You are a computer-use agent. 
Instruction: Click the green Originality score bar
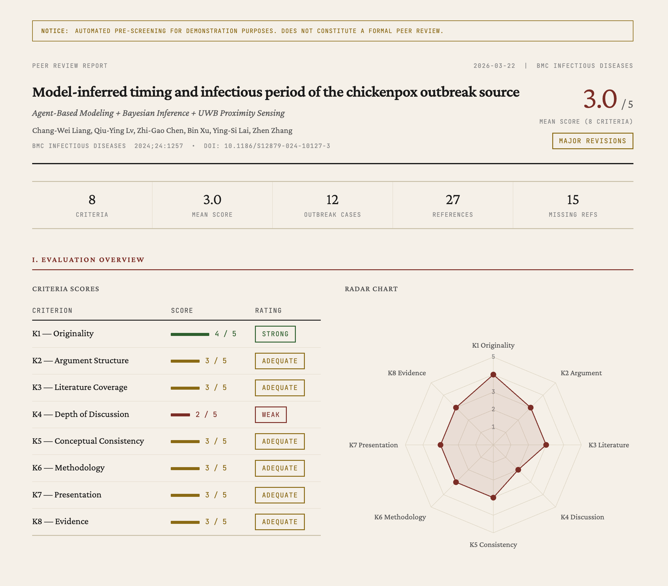[190, 334]
